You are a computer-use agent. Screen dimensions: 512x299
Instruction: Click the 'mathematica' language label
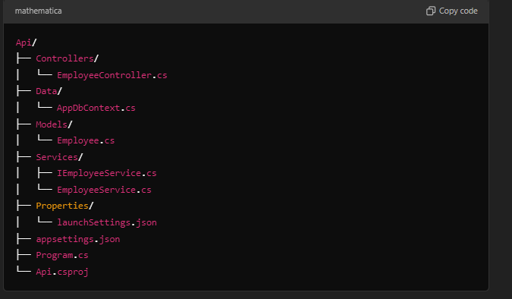coord(38,11)
